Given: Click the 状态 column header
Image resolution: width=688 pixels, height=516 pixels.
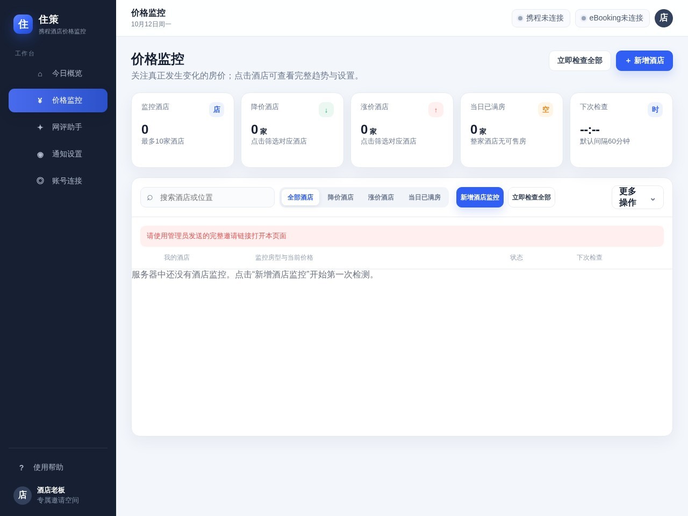Looking at the screenshot, I should point(517,257).
